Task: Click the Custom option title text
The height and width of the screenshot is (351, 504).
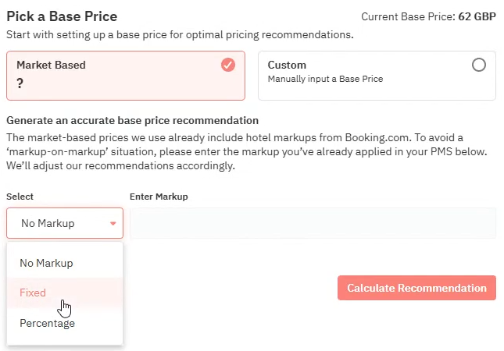Action: point(287,65)
